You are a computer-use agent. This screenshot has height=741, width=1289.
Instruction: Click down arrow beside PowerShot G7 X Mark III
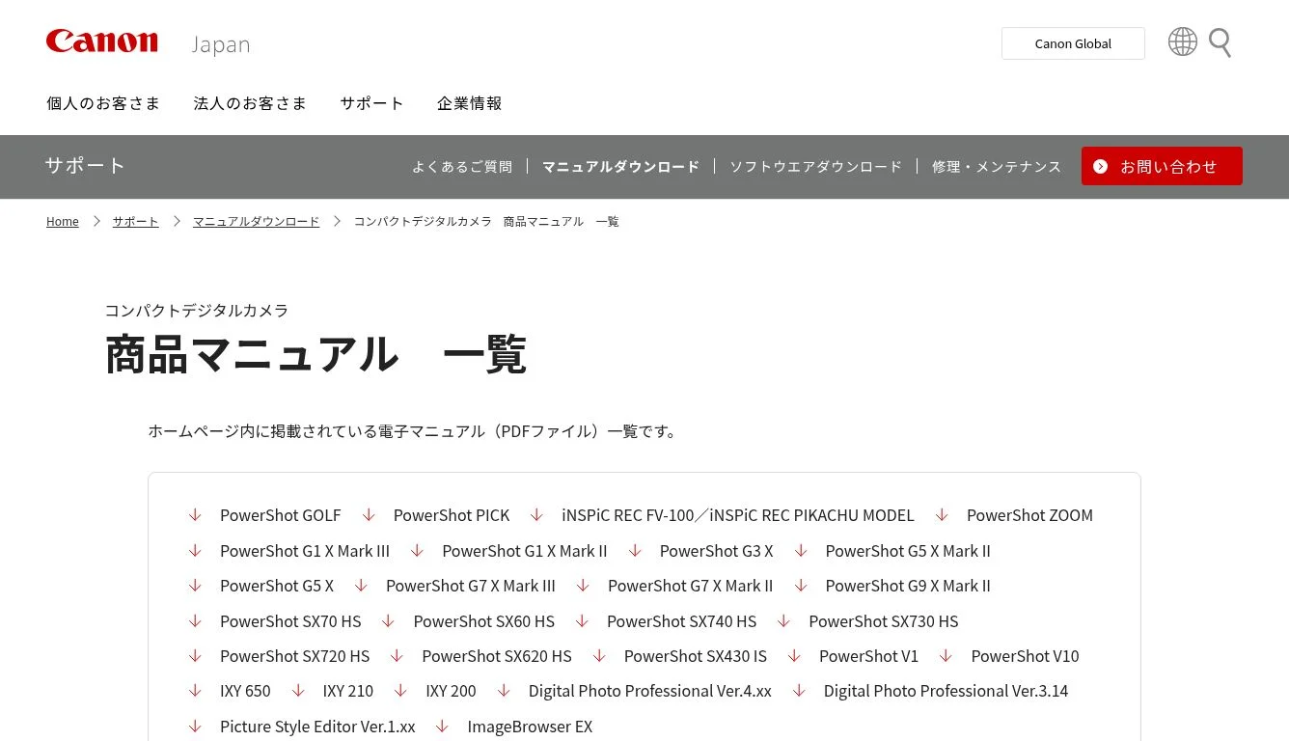pos(361,586)
